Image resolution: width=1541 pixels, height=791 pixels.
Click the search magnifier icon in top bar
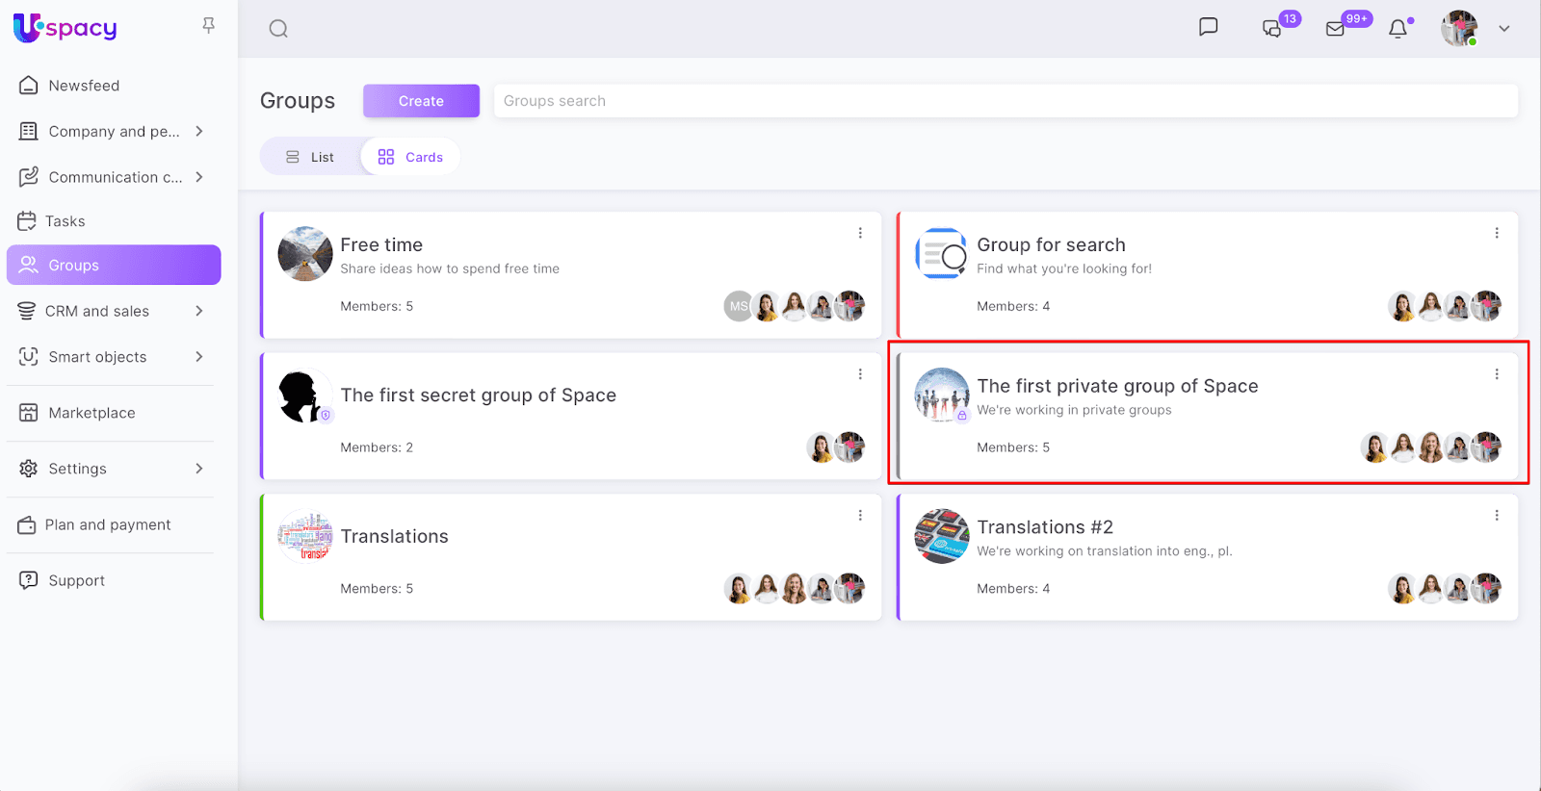coord(278,29)
